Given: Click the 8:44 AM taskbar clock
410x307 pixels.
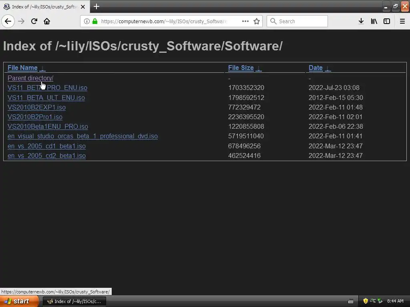Looking at the screenshot, I should tap(395, 301).
